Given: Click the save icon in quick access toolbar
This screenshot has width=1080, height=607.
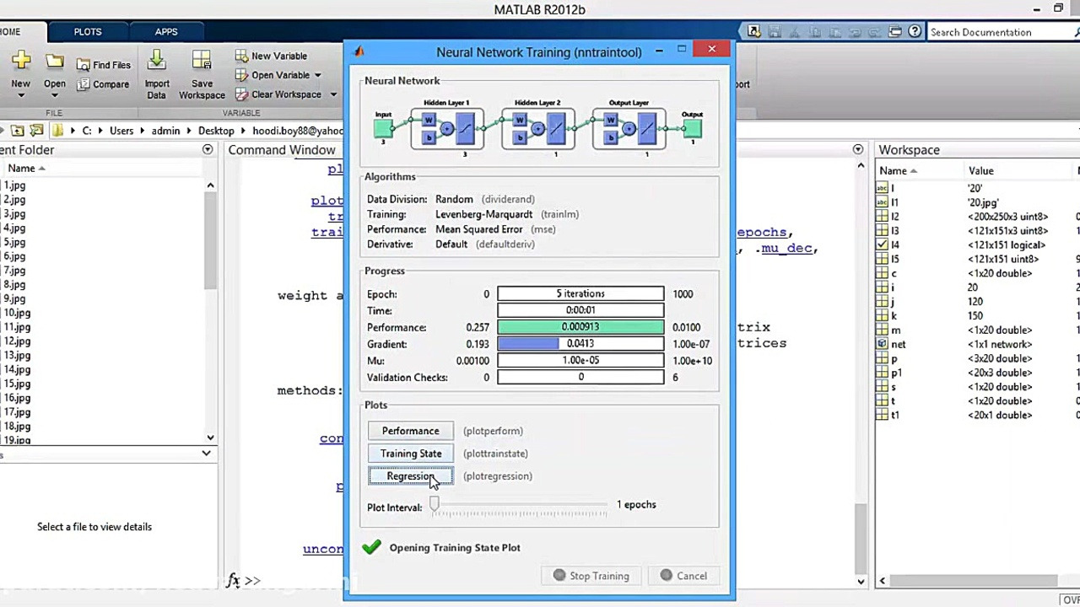Looking at the screenshot, I should click(x=775, y=32).
